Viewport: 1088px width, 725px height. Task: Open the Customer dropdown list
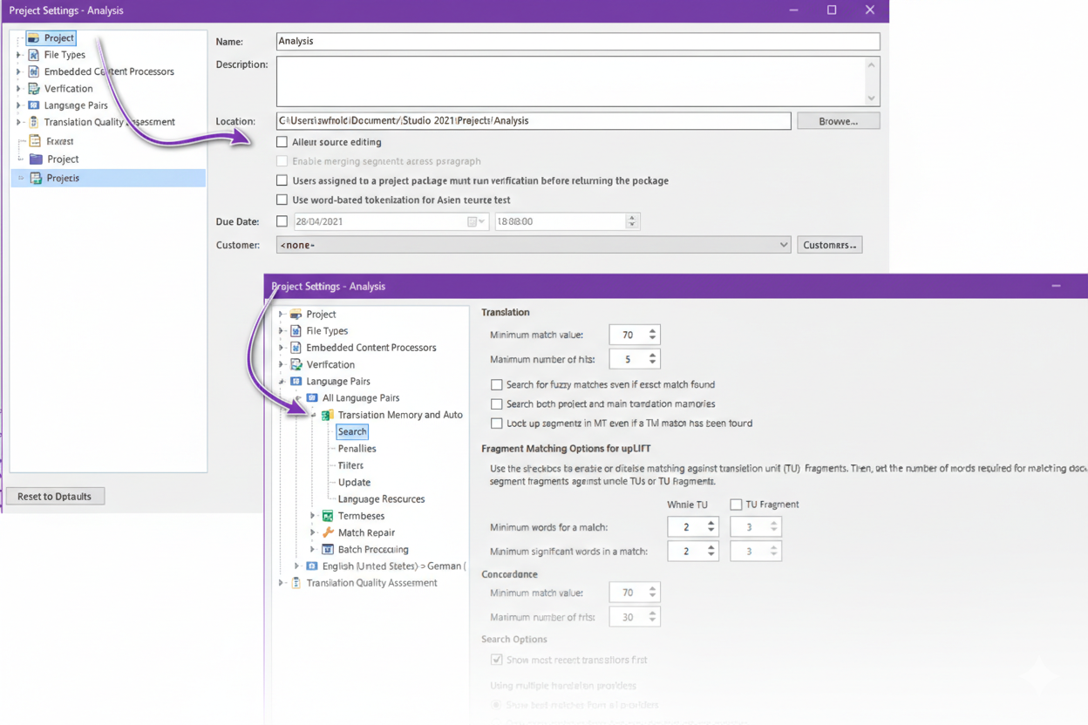click(783, 246)
